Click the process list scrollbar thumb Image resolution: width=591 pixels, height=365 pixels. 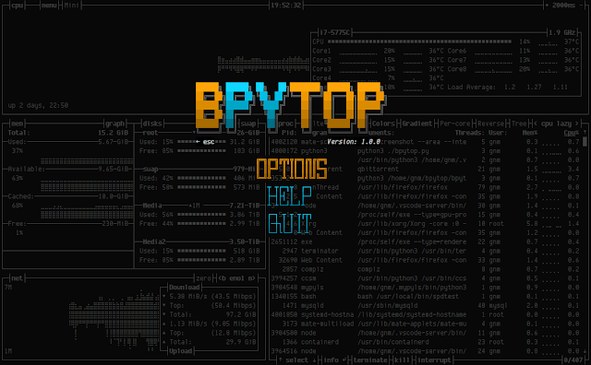(585, 142)
